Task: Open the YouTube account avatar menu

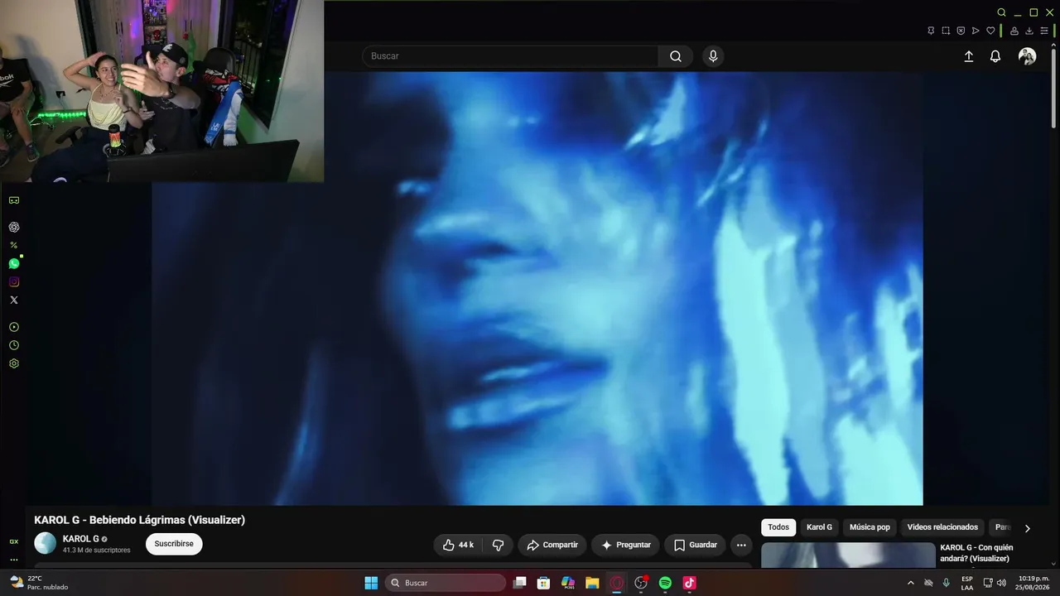Action: [1028, 56]
